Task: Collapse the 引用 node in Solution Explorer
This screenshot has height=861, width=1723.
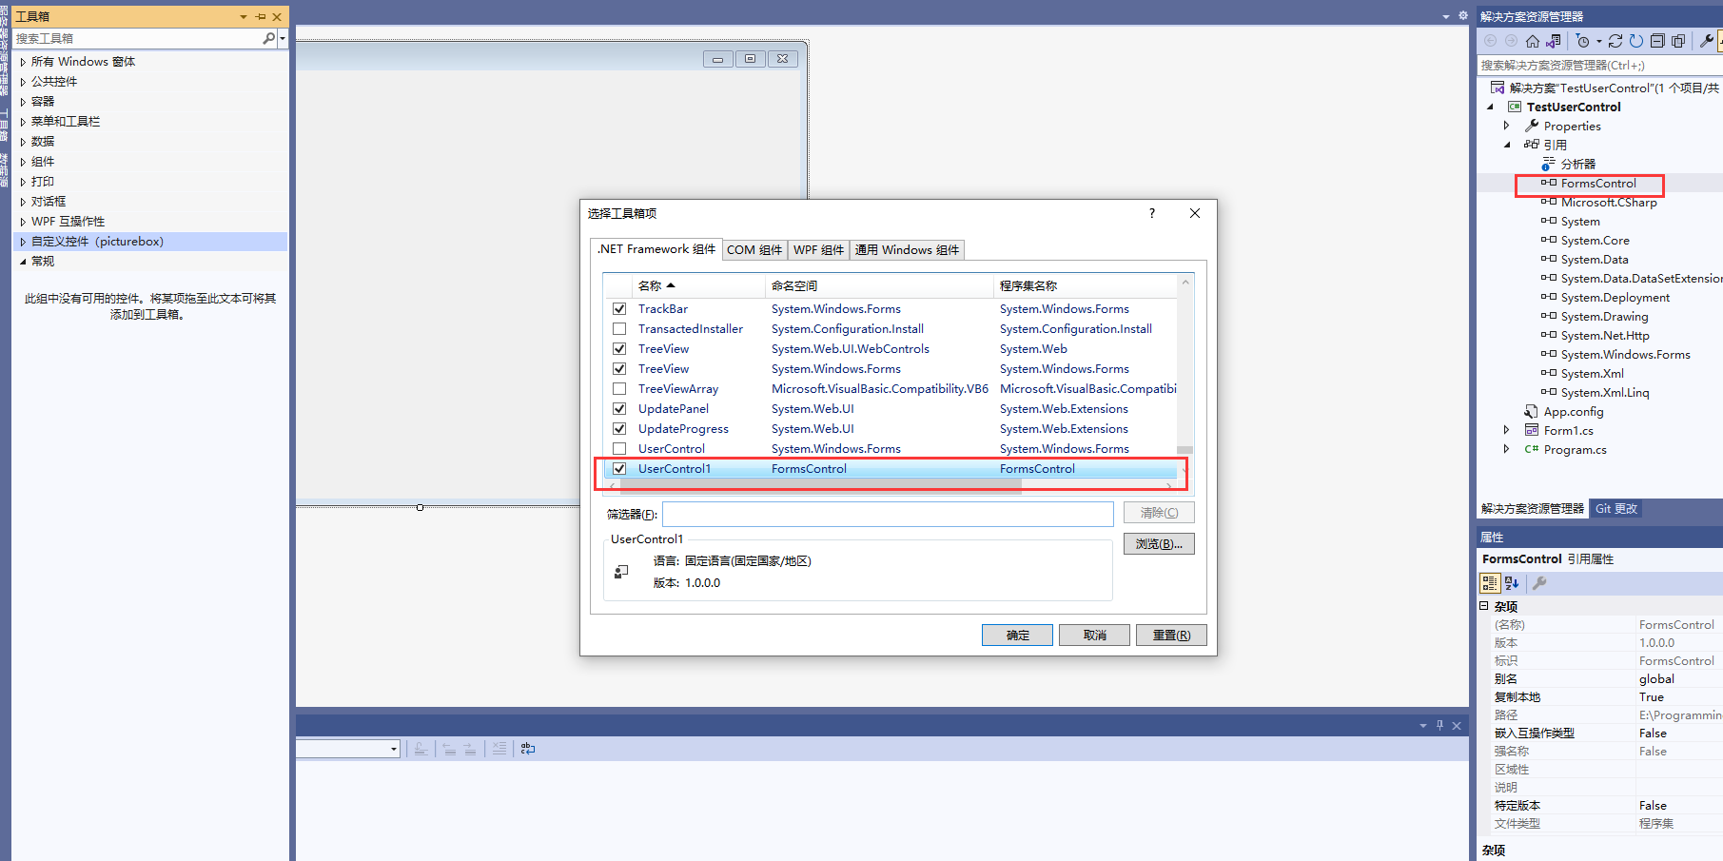Action: 1508,144
